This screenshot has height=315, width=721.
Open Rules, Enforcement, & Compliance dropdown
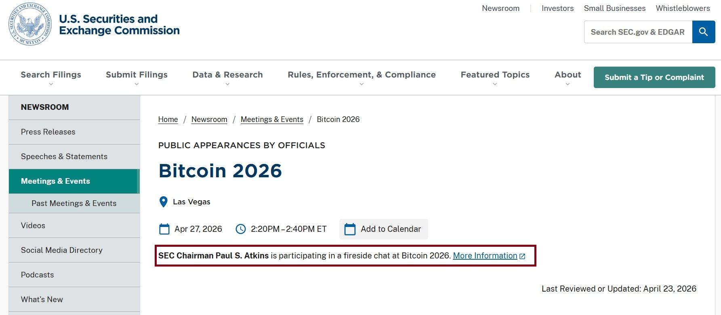[362, 78]
